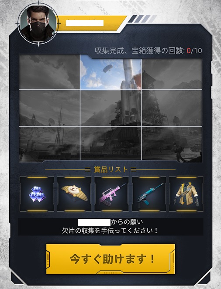The image size is (221, 289).
Task: Click the yellow player name banner
Action: coord(90,23)
